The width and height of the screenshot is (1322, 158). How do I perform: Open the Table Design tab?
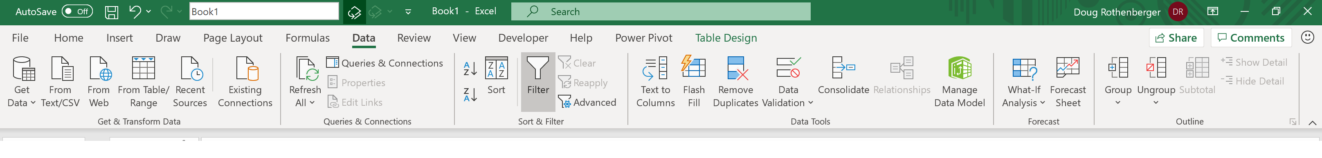pyautogui.click(x=726, y=38)
